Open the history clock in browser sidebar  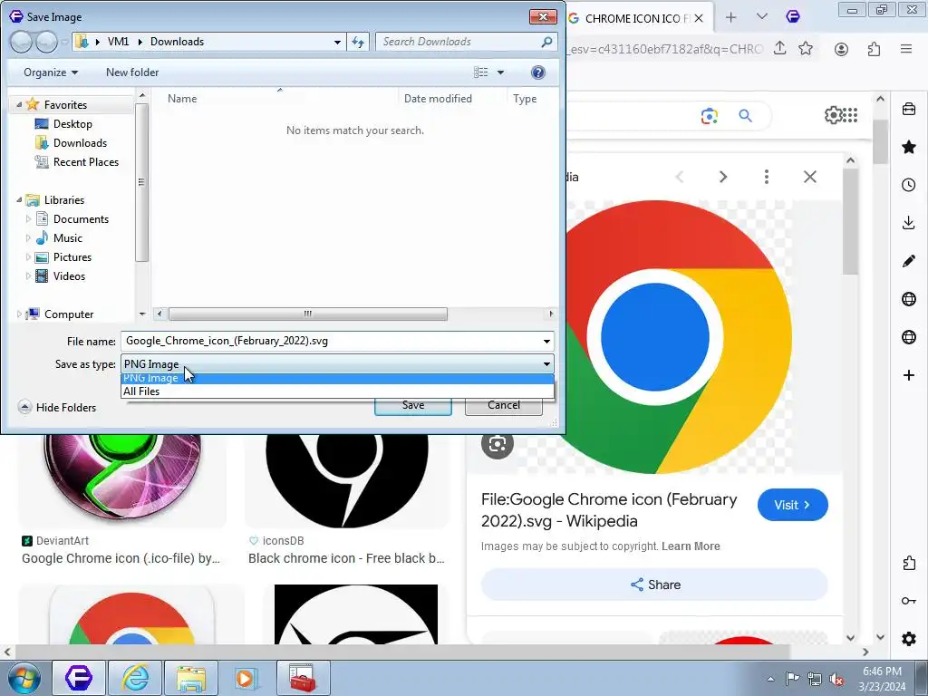[x=908, y=185]
